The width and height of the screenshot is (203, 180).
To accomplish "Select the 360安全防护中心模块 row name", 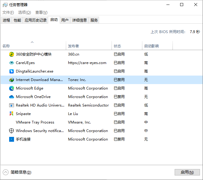I will tap(34, 54).
